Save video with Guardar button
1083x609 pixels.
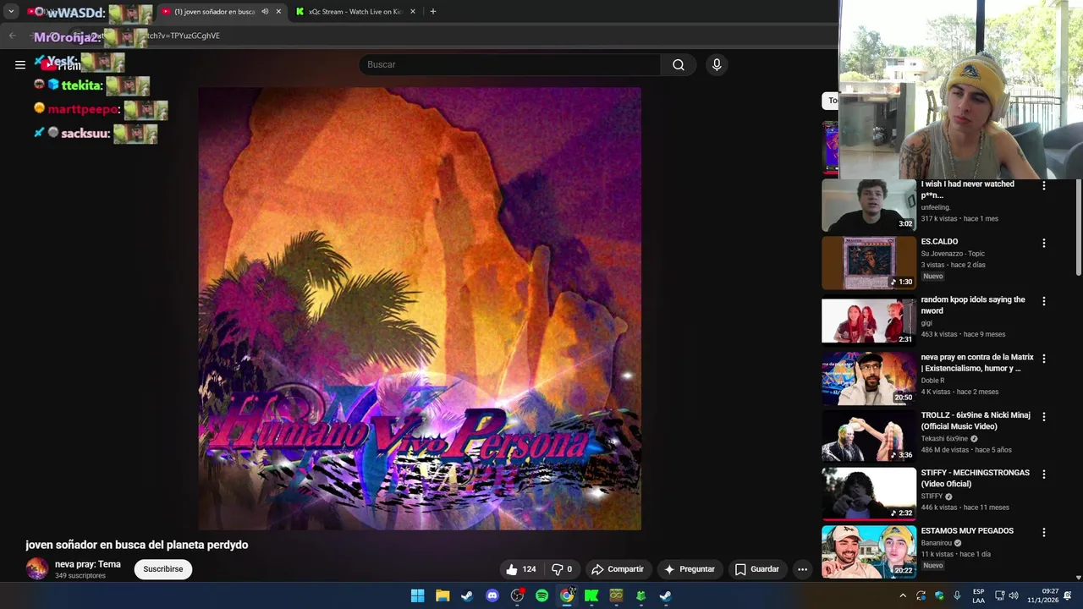757,569
